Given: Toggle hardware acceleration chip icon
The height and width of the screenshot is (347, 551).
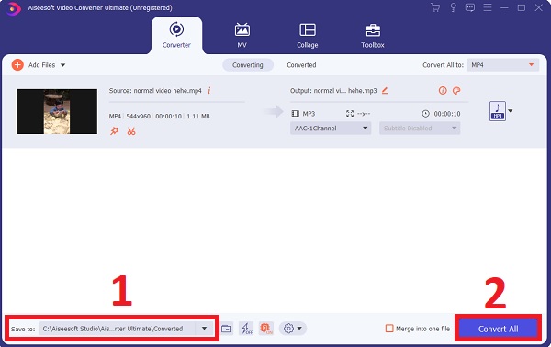Looking at the screenshot, I should pos(266,329).
